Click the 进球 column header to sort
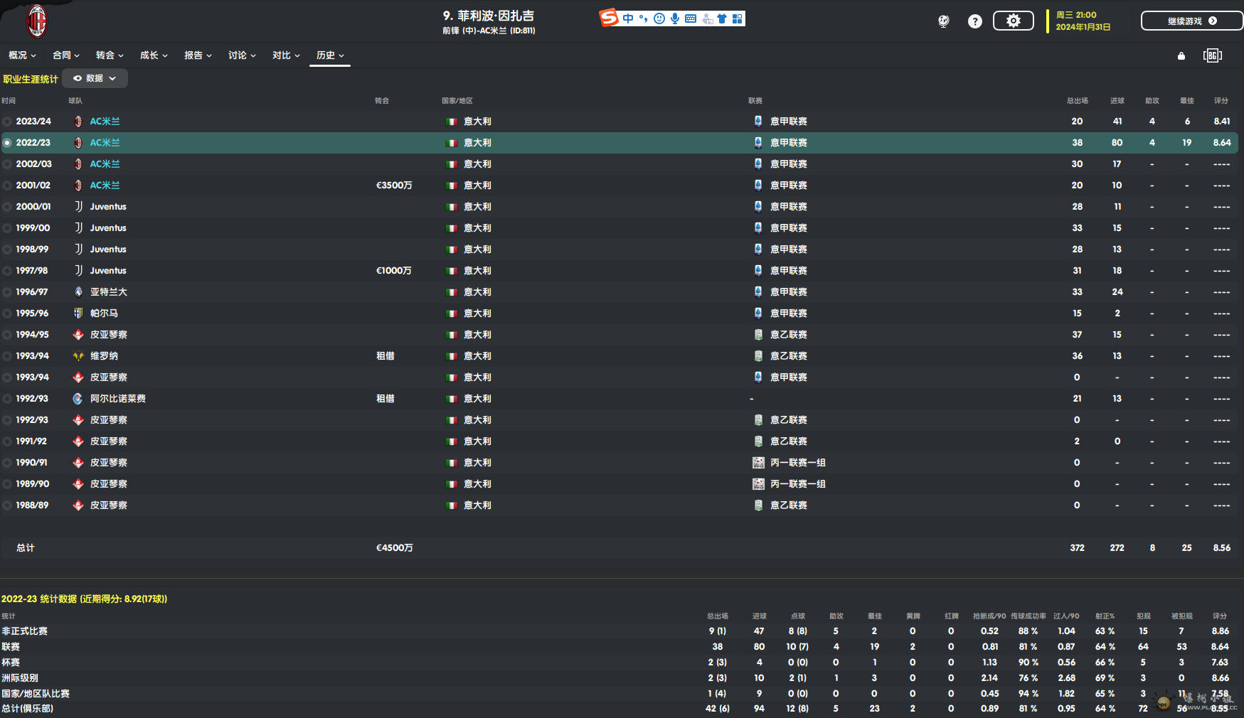Screen dimensions: 1244x718 tap(1117, 101)
